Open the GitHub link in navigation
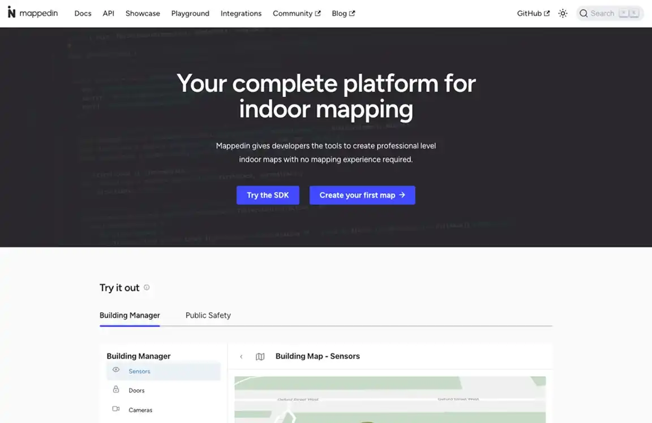Screen dimensions: 652x423 coord(532,13)
